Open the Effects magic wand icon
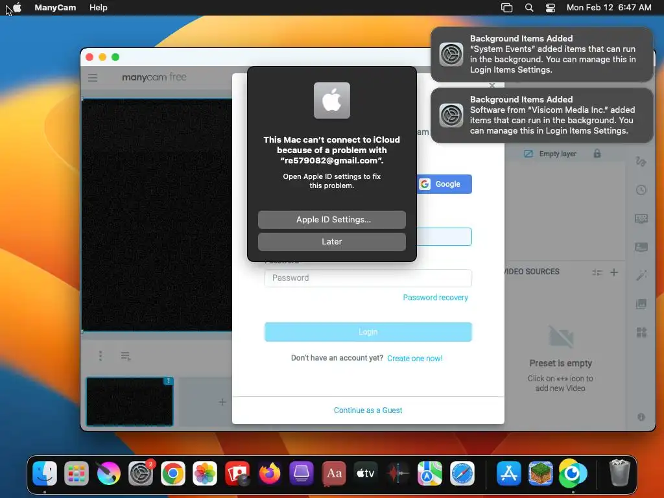 point(641,275)
